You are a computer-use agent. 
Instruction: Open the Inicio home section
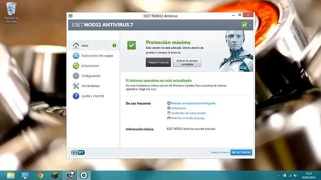(x=94, y=45)
